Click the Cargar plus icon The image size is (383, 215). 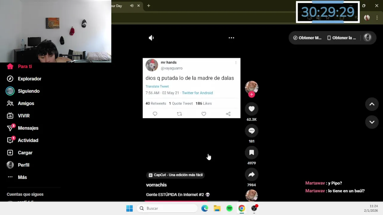click(x=10, y=153)
